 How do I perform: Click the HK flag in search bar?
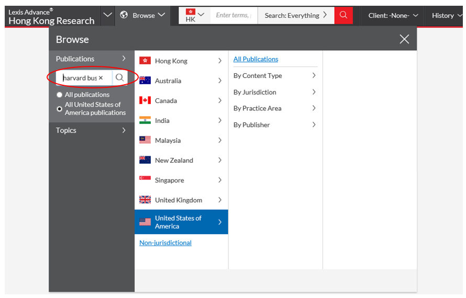(191, 12)
